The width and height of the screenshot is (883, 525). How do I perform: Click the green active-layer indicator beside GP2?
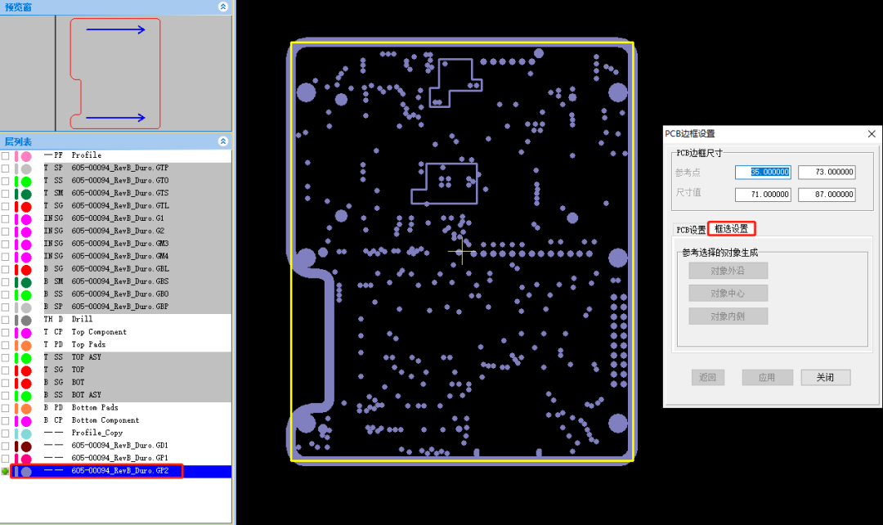6,472
